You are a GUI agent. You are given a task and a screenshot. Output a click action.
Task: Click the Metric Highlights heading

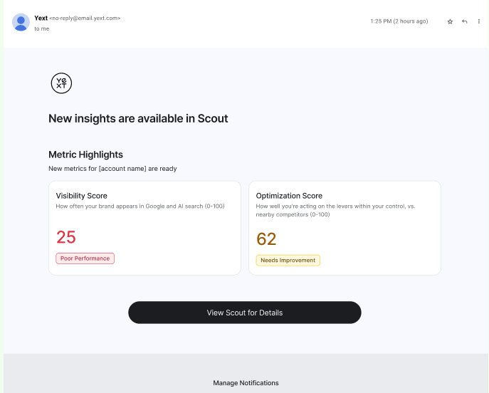85,154
